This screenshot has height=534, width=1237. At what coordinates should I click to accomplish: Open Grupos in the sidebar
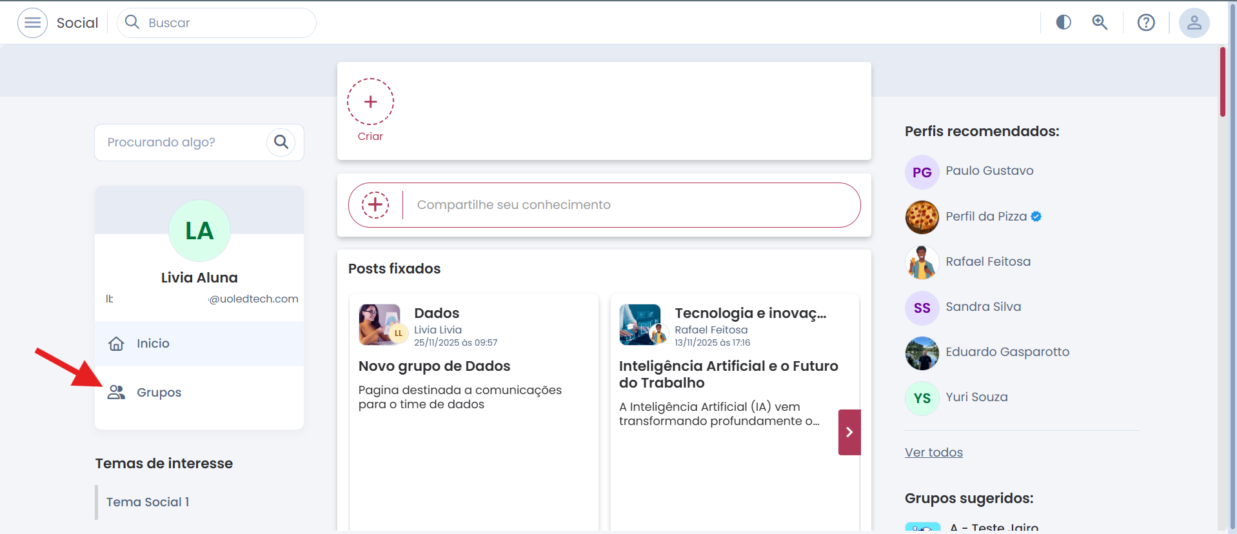[x=159, y=393]
